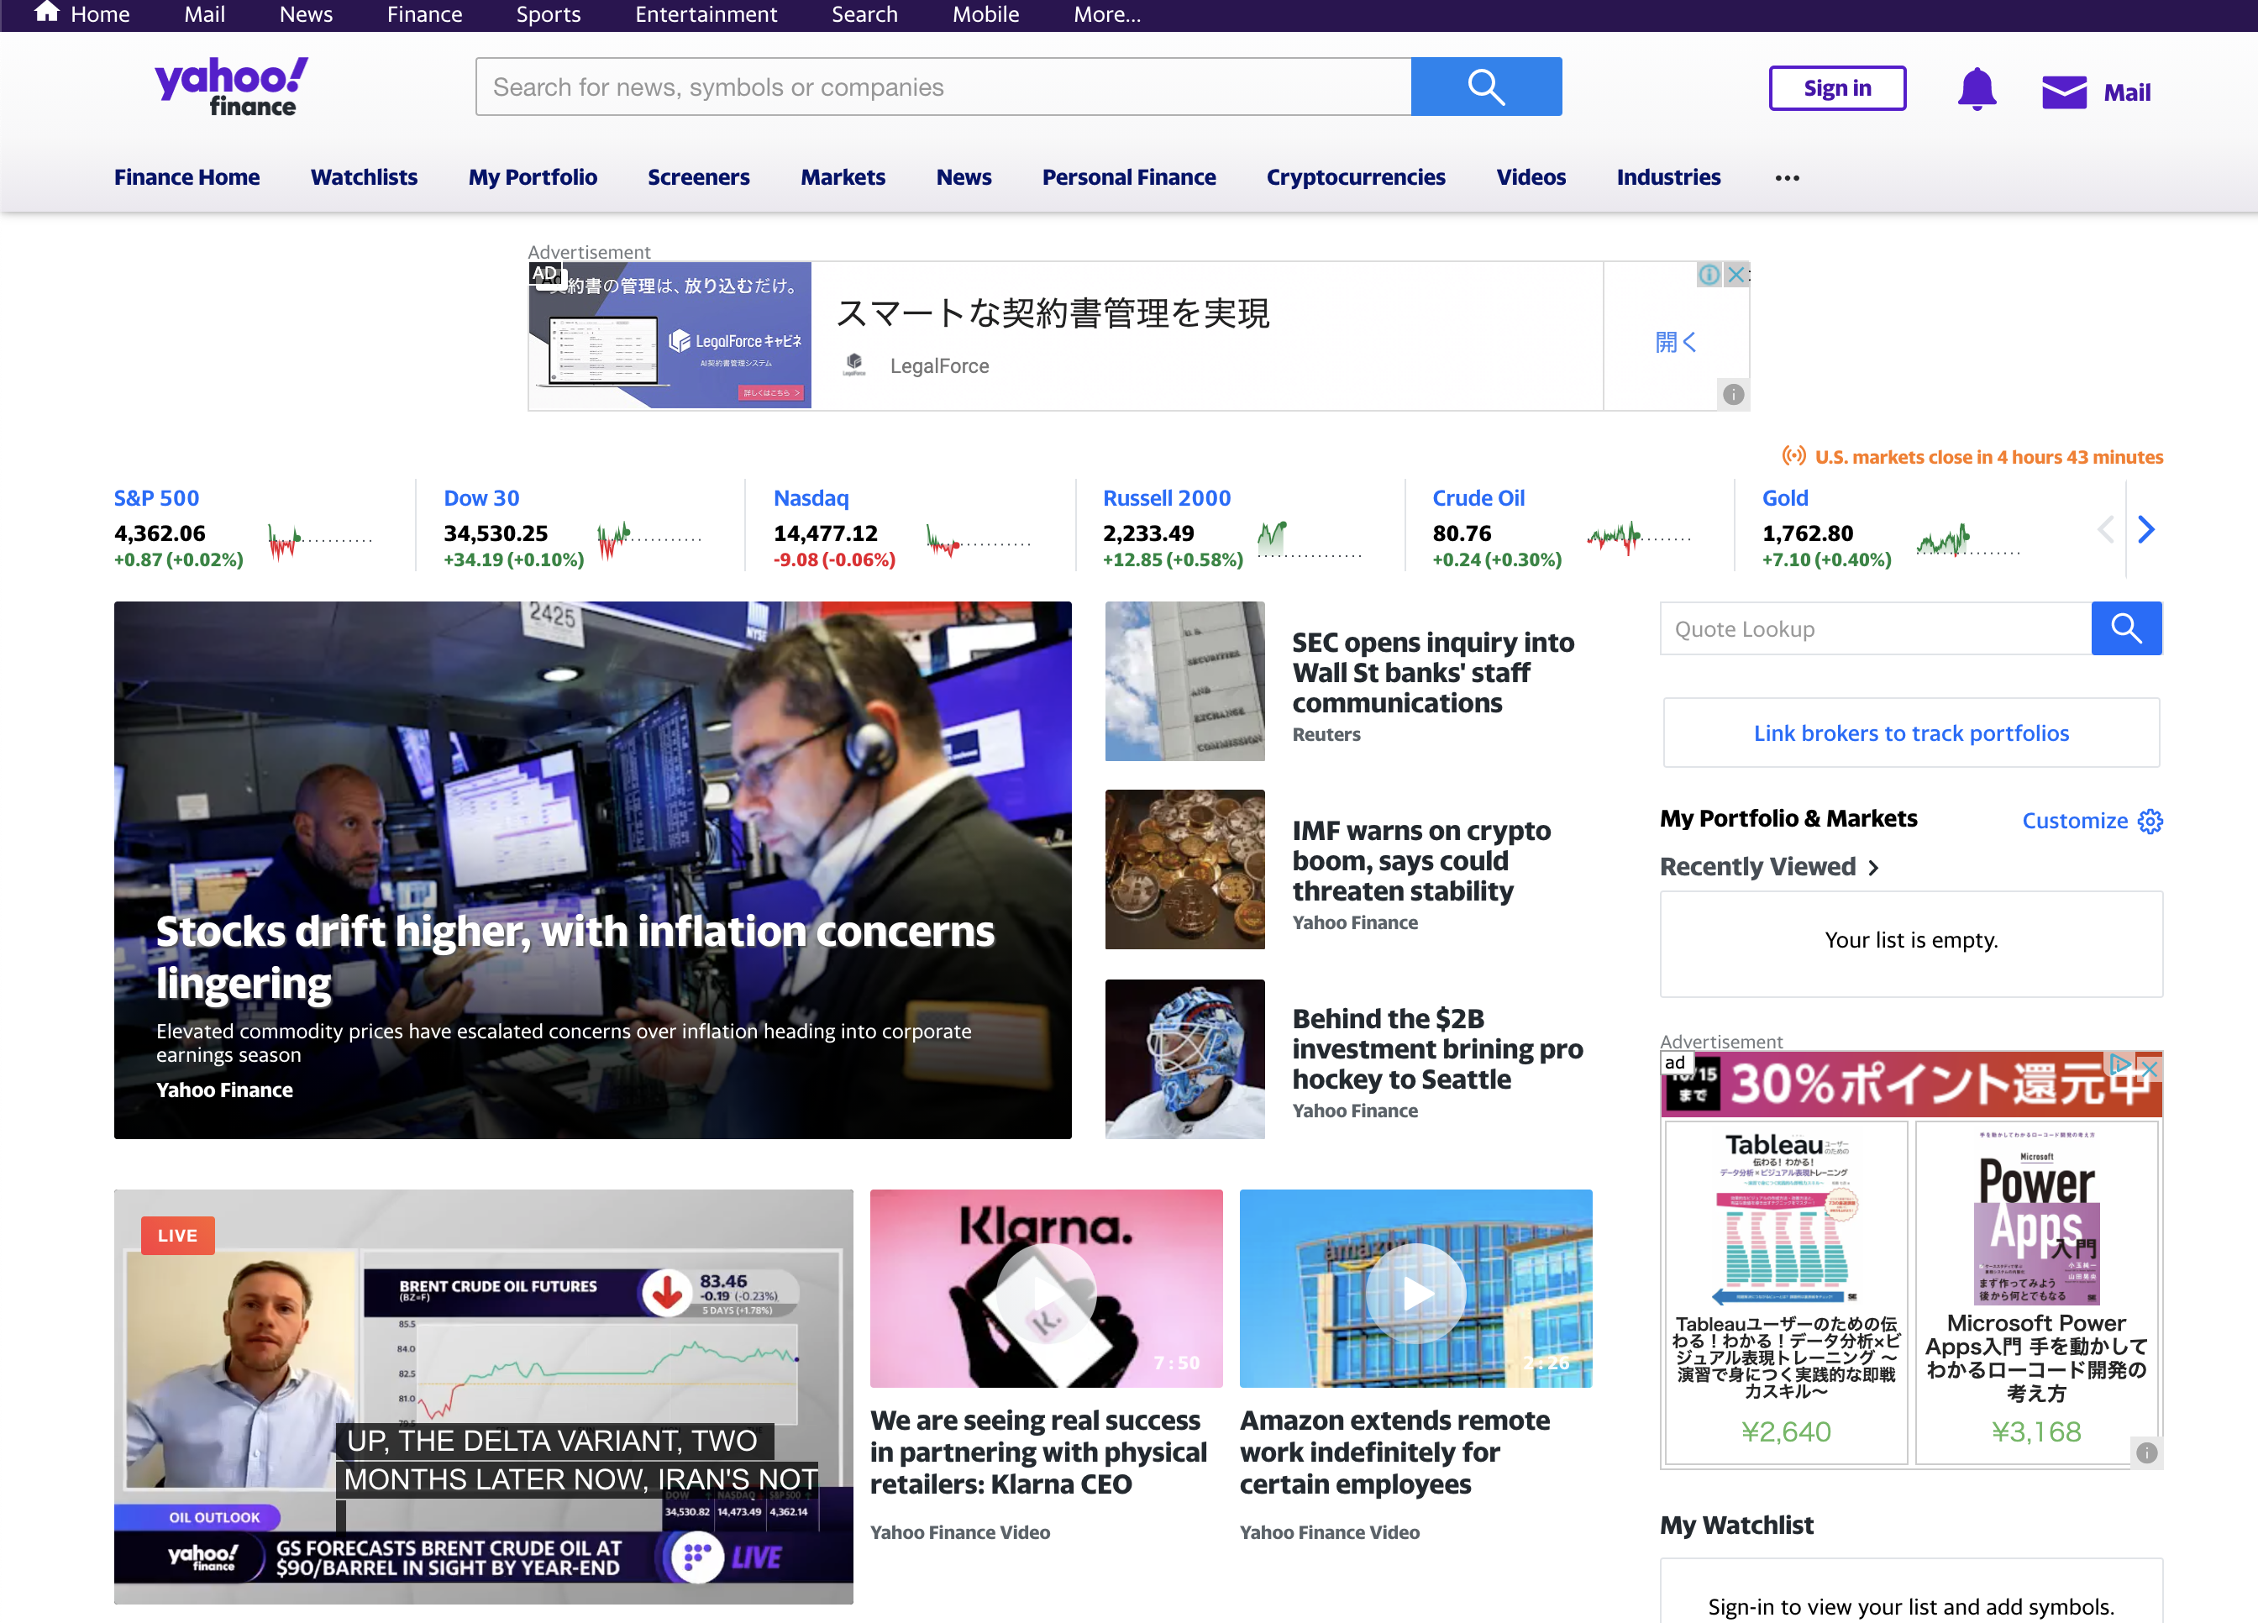Open IMF warns on crypto boom article

coord(1420,860)
